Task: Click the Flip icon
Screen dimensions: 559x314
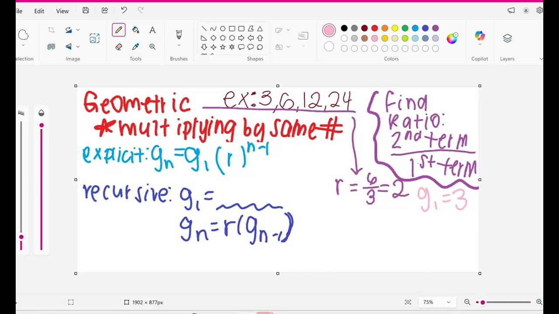Action: (69, 47)
